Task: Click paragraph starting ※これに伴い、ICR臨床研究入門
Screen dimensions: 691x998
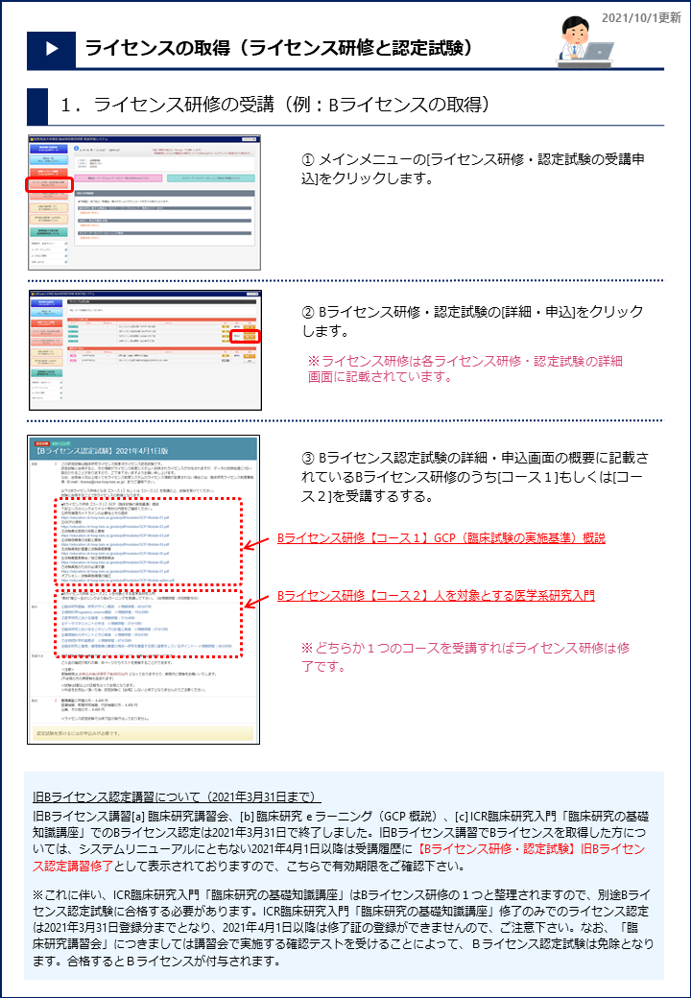Action: point(343,927)
